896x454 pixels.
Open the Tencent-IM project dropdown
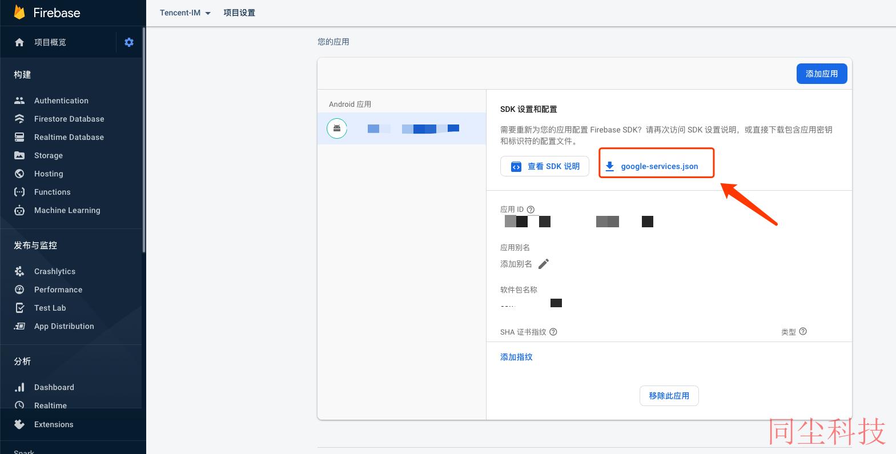[185, 13]
